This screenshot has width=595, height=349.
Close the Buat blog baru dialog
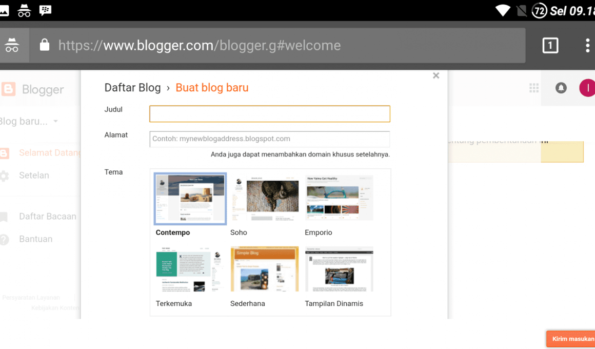coord(436,75)
